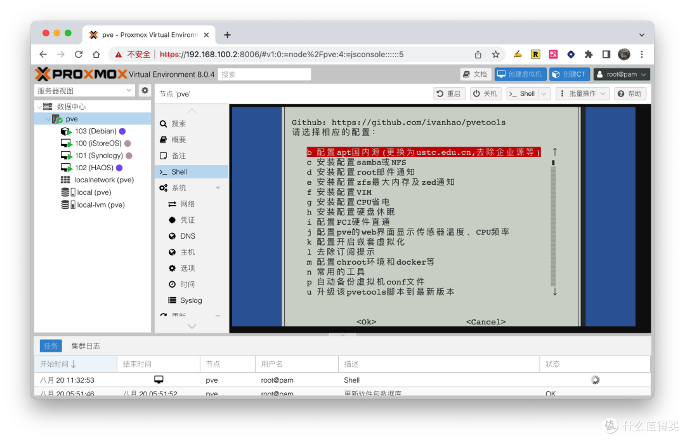Open a new browser tab
The height and width of the screenshot is (440, 685).
[x=227, y=35]
